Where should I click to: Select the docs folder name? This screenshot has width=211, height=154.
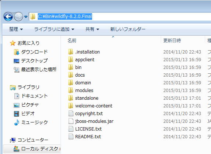pos(80,75)
